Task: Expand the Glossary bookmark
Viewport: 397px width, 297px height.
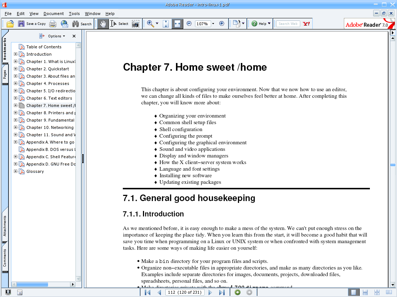Action: point(15,171)
